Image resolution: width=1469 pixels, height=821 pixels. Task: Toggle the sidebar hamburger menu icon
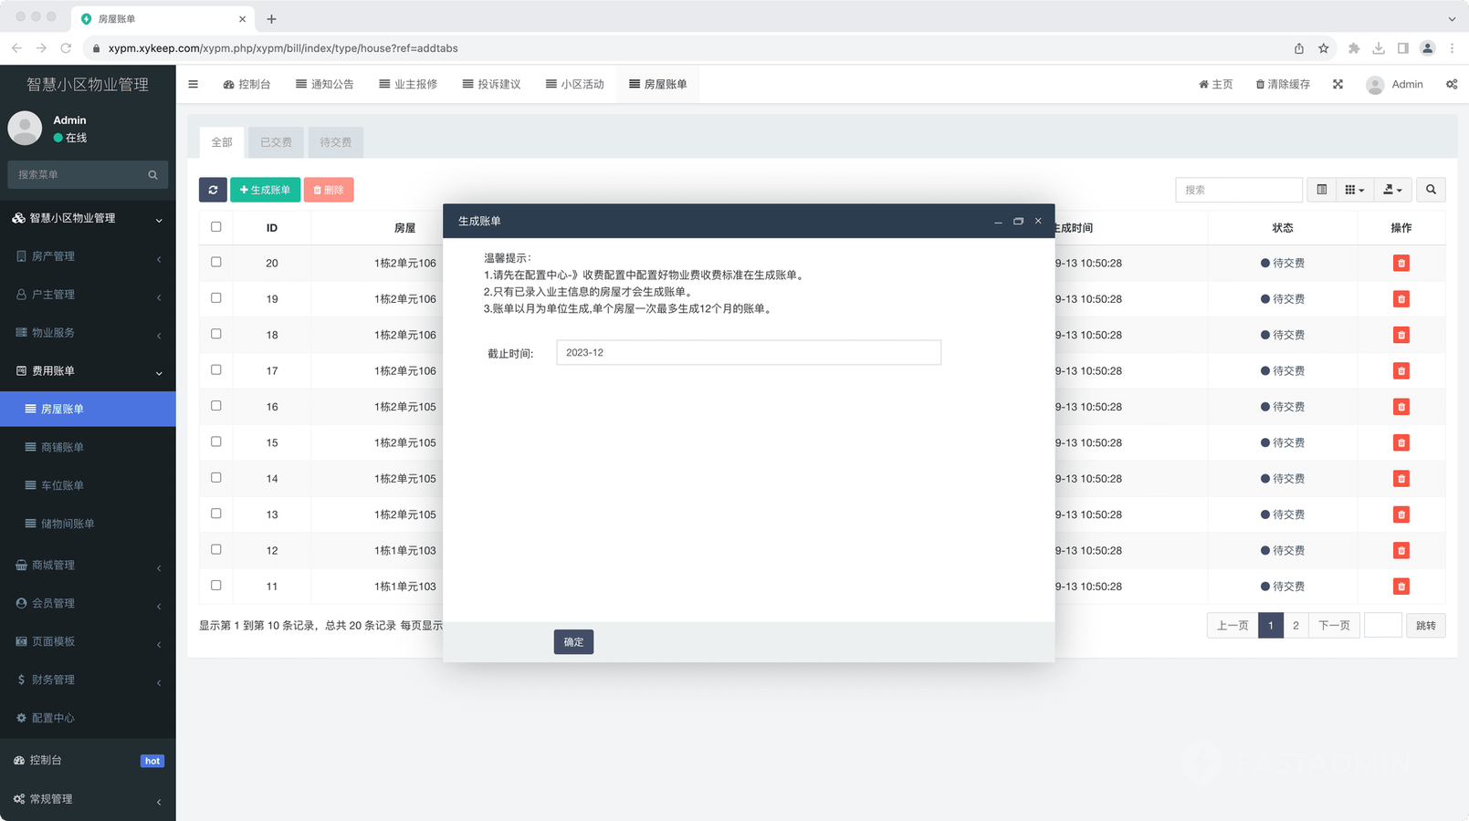[193, 84]
